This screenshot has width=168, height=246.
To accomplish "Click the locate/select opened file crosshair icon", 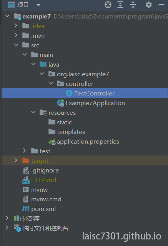I will [x=108, y=5].
